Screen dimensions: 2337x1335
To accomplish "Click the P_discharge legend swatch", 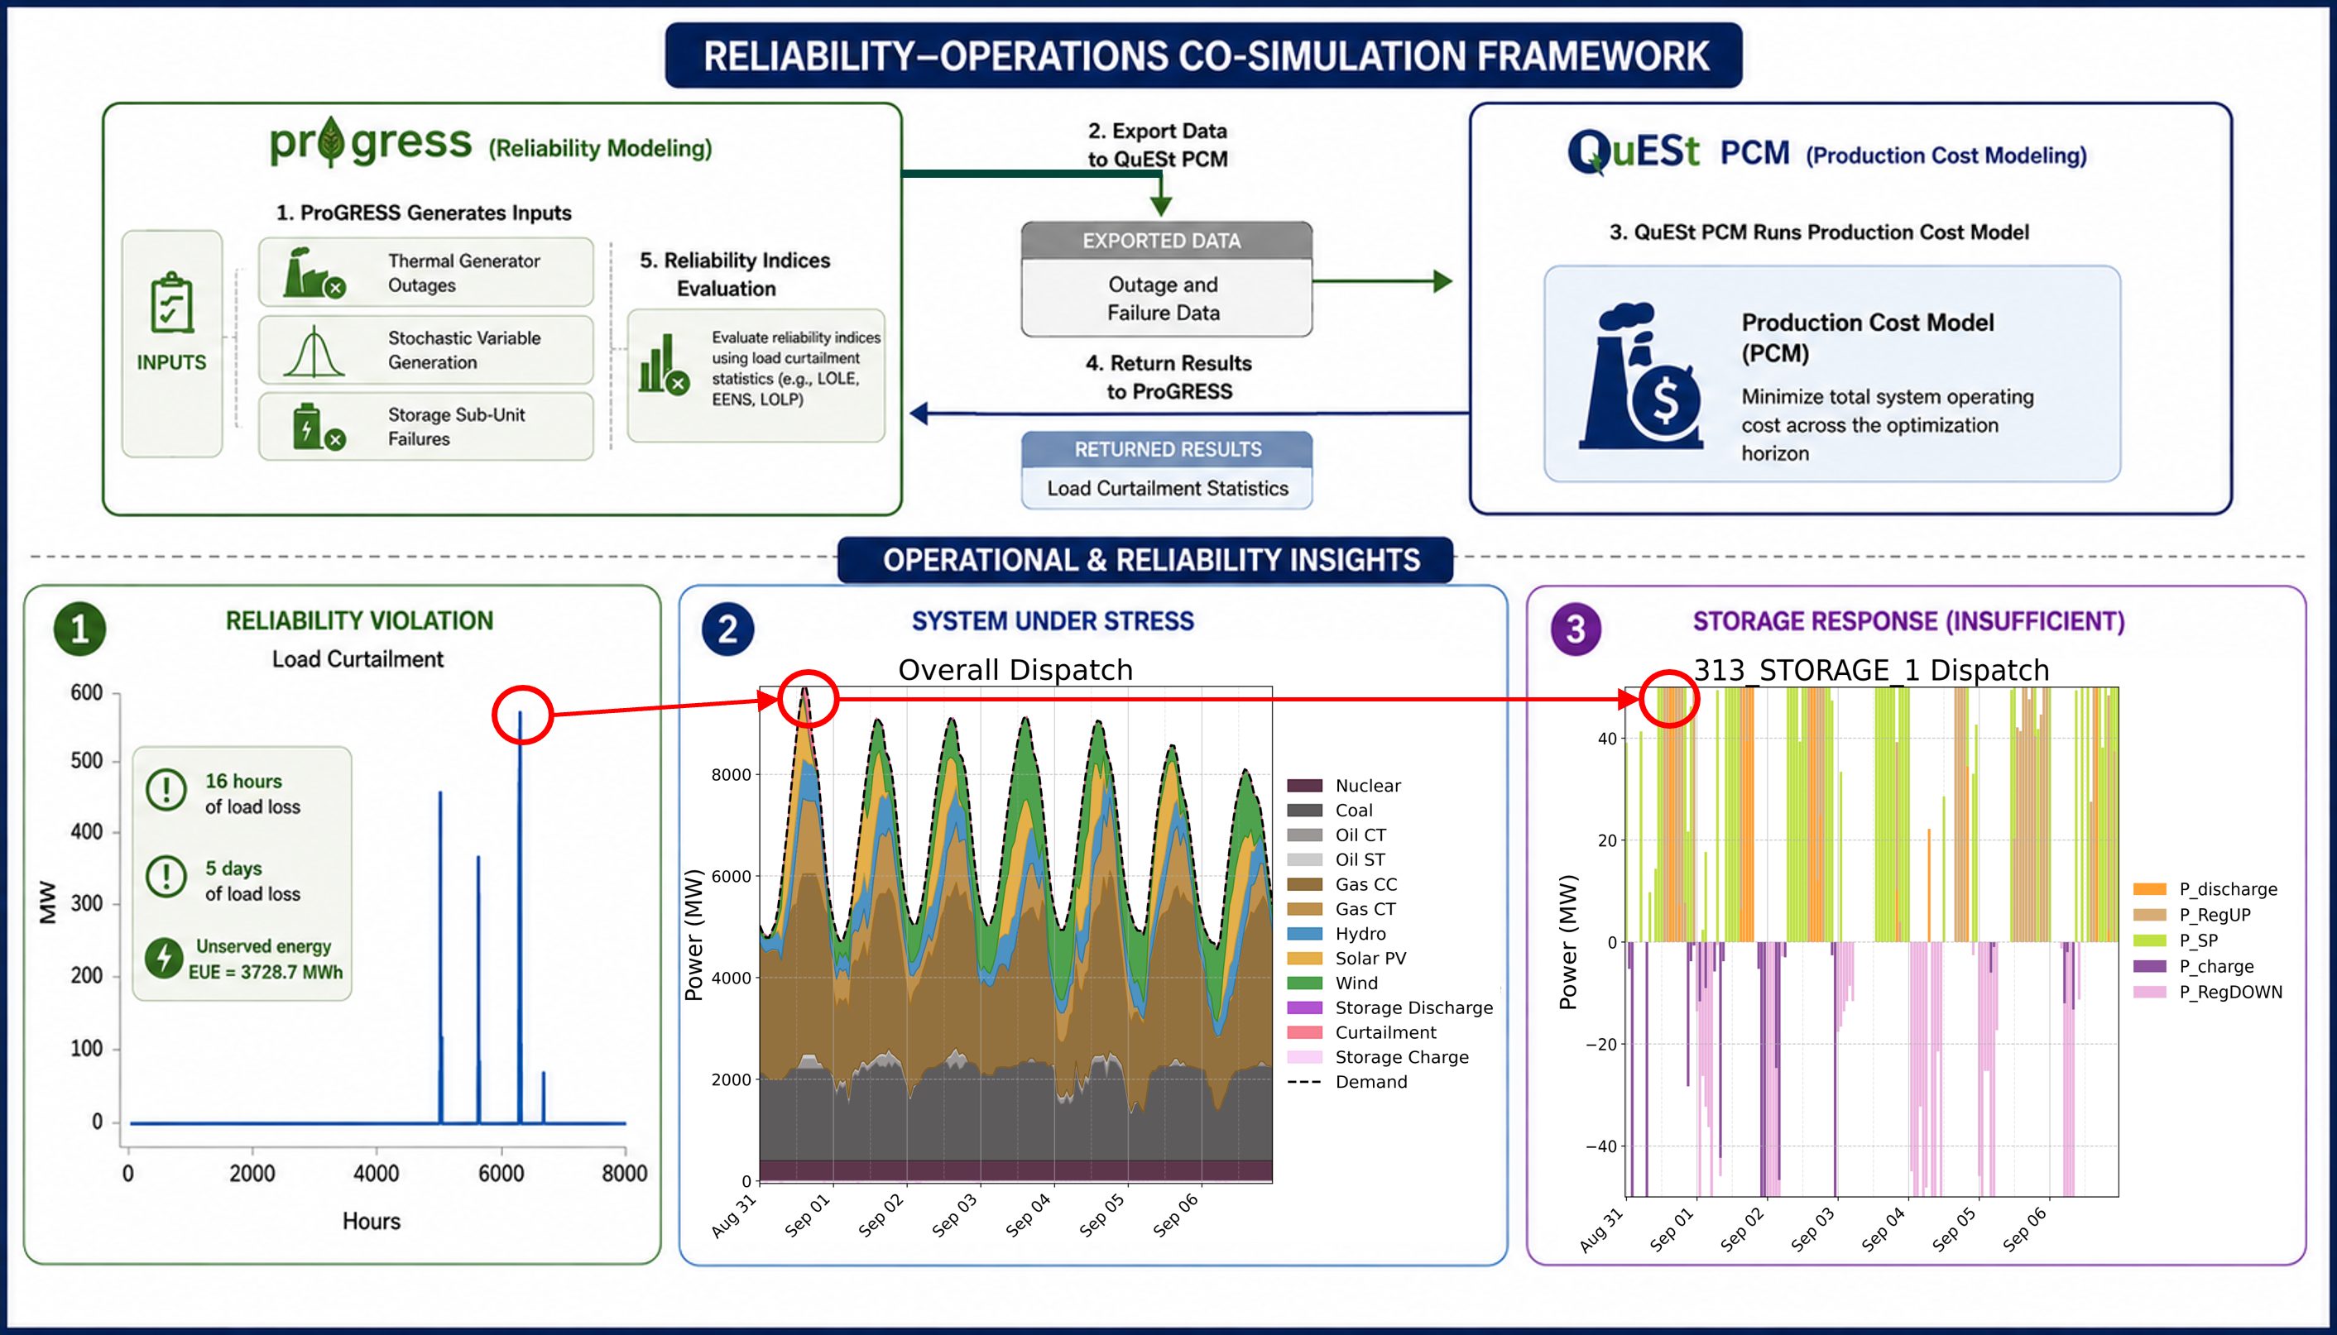I will click(2150, 889).
